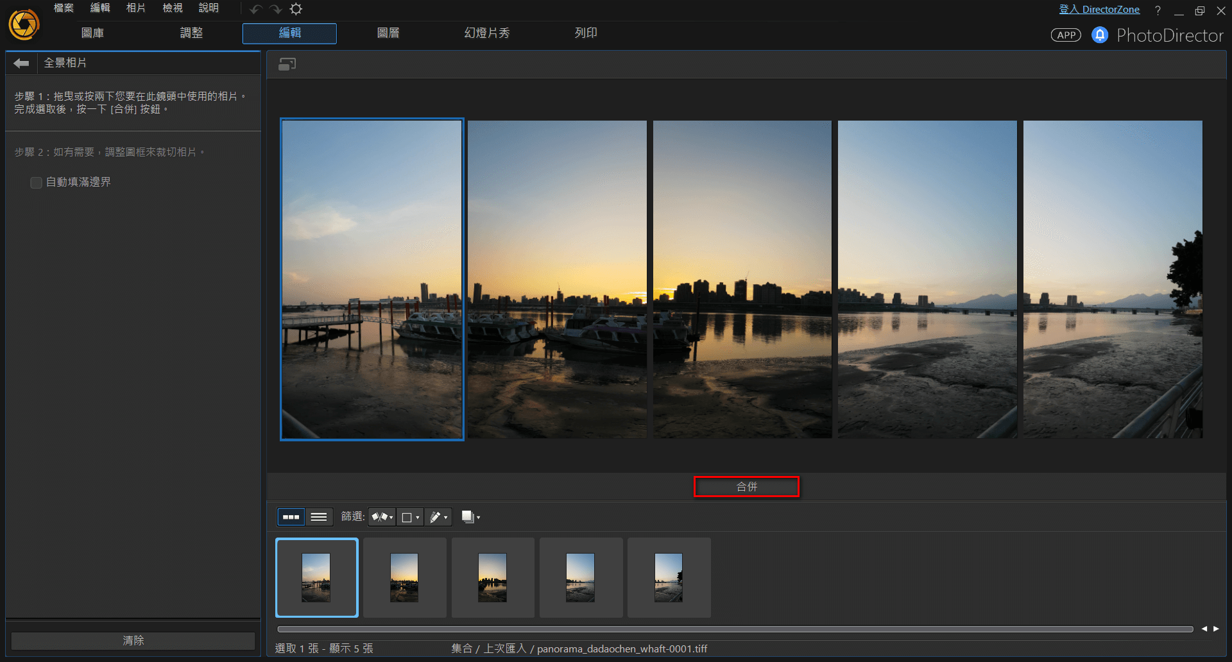Select the highlighted 編輯 module tab
This screenshot has width=1232, height=662.
pos(289,33)
